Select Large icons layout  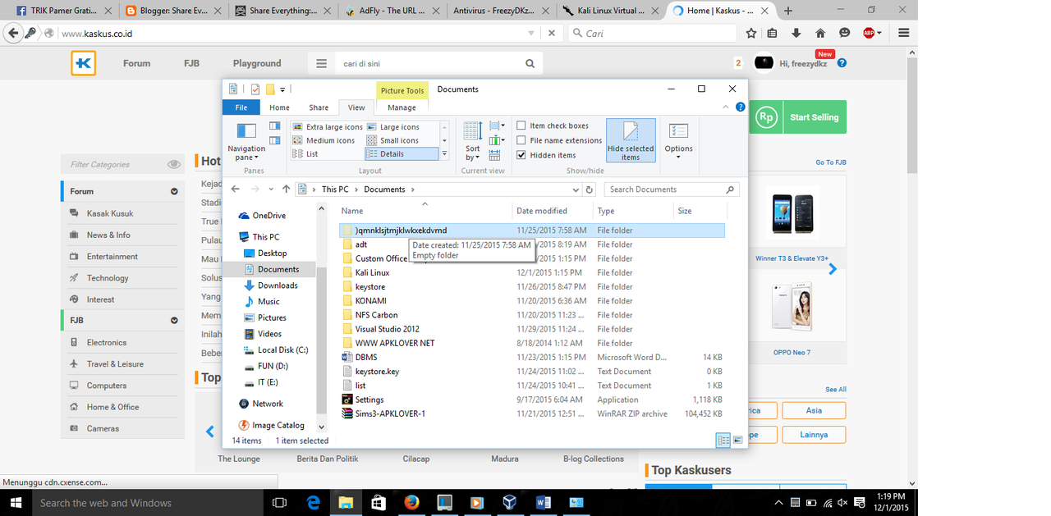pos(393,127)
